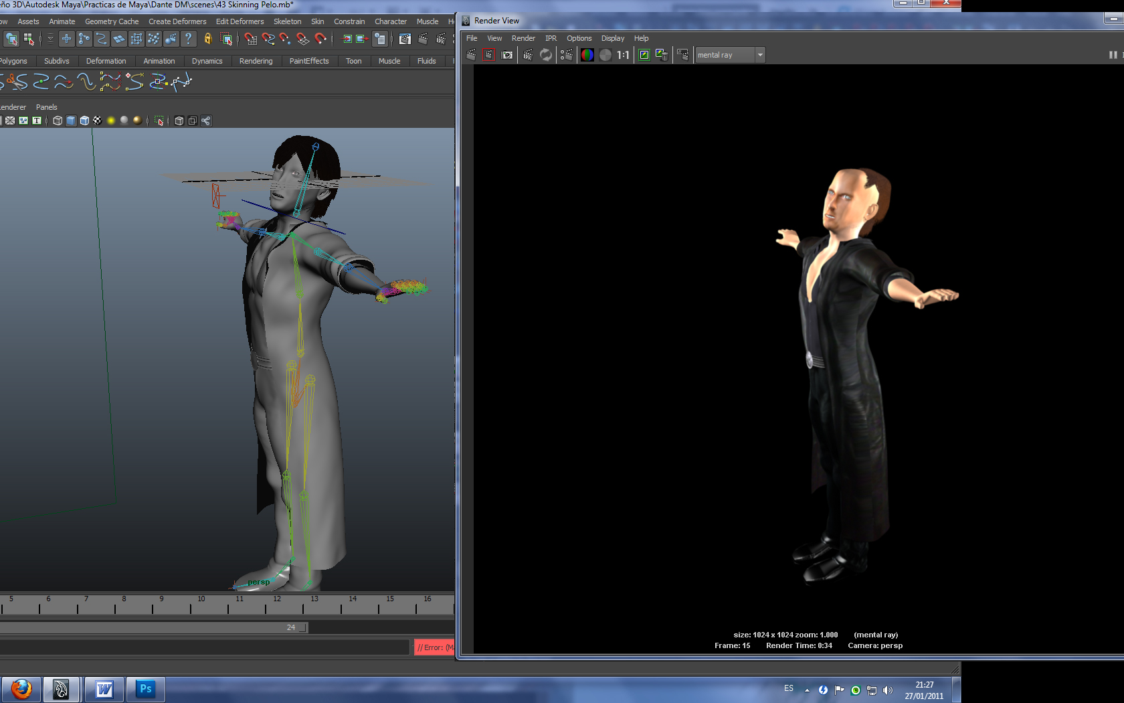Open the Display menu in Render View
Screen dimensions: 1124x703
612,38
